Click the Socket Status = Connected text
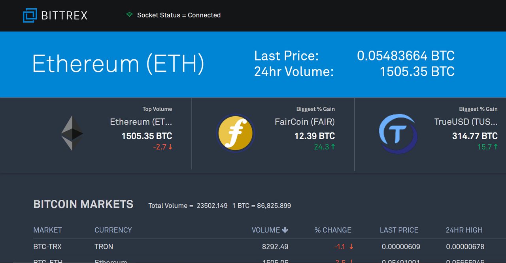506x263 pixels. pyautogui.click(x=179, y=15)
